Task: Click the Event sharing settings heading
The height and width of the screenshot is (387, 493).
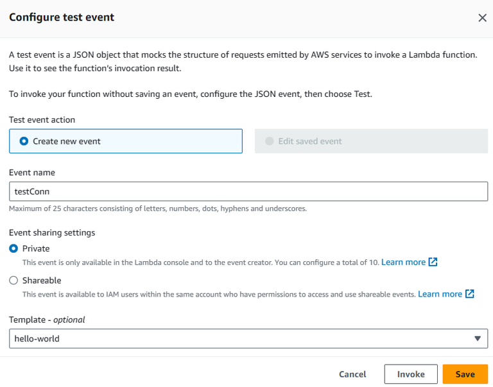Action: [52, 232]
